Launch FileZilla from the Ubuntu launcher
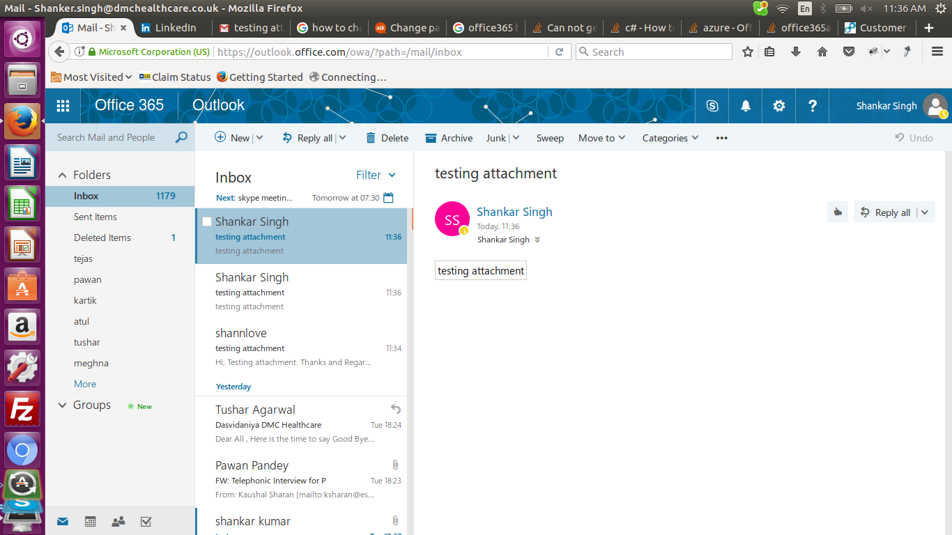Image resolution: width=952 pixels, height=535 pixels. [x=22, y=409]
